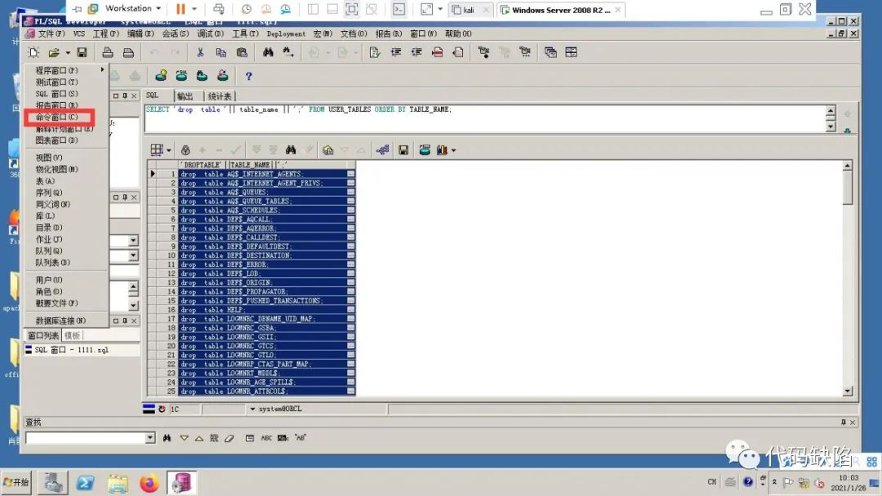The image size is (882, 496).
Task: Switch to the 统计表 tab
Action: (220, 96)
